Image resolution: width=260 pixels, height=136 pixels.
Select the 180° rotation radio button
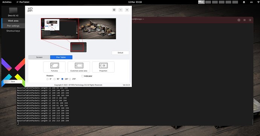(62, 79)
